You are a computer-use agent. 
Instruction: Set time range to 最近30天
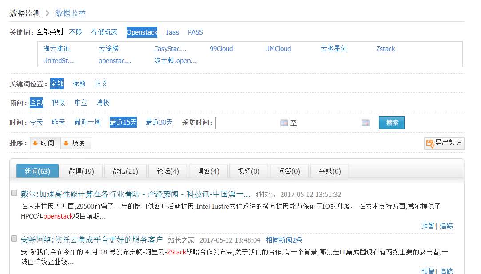[x=159, y=122]
